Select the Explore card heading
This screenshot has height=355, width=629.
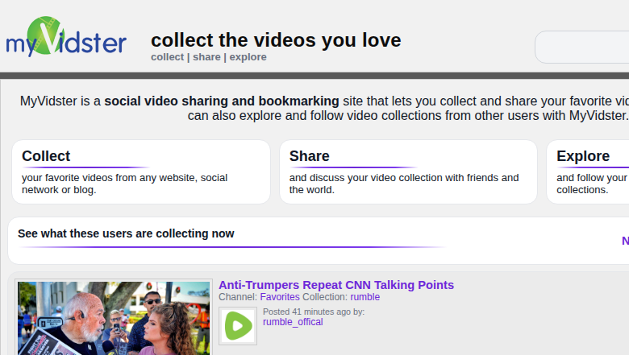point(582,156)
